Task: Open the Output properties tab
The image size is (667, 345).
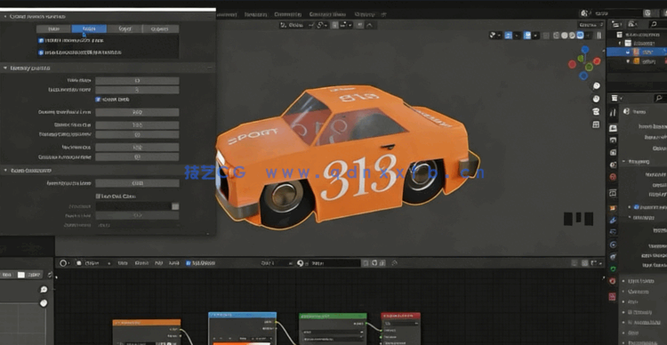Action: [x=613, y=140]
